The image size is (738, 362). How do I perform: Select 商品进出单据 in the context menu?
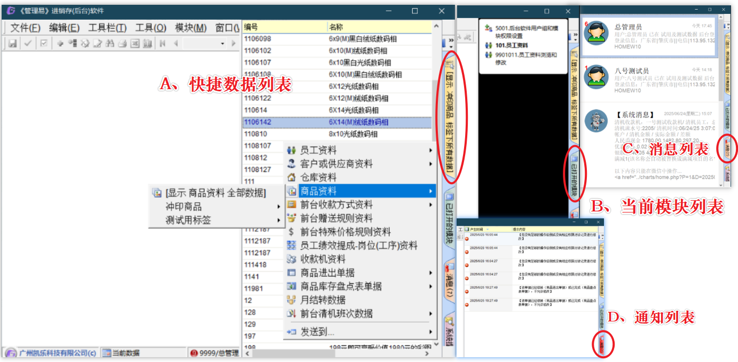point(327,273)
